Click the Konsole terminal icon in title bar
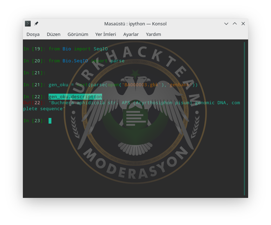 coord(28,24)
